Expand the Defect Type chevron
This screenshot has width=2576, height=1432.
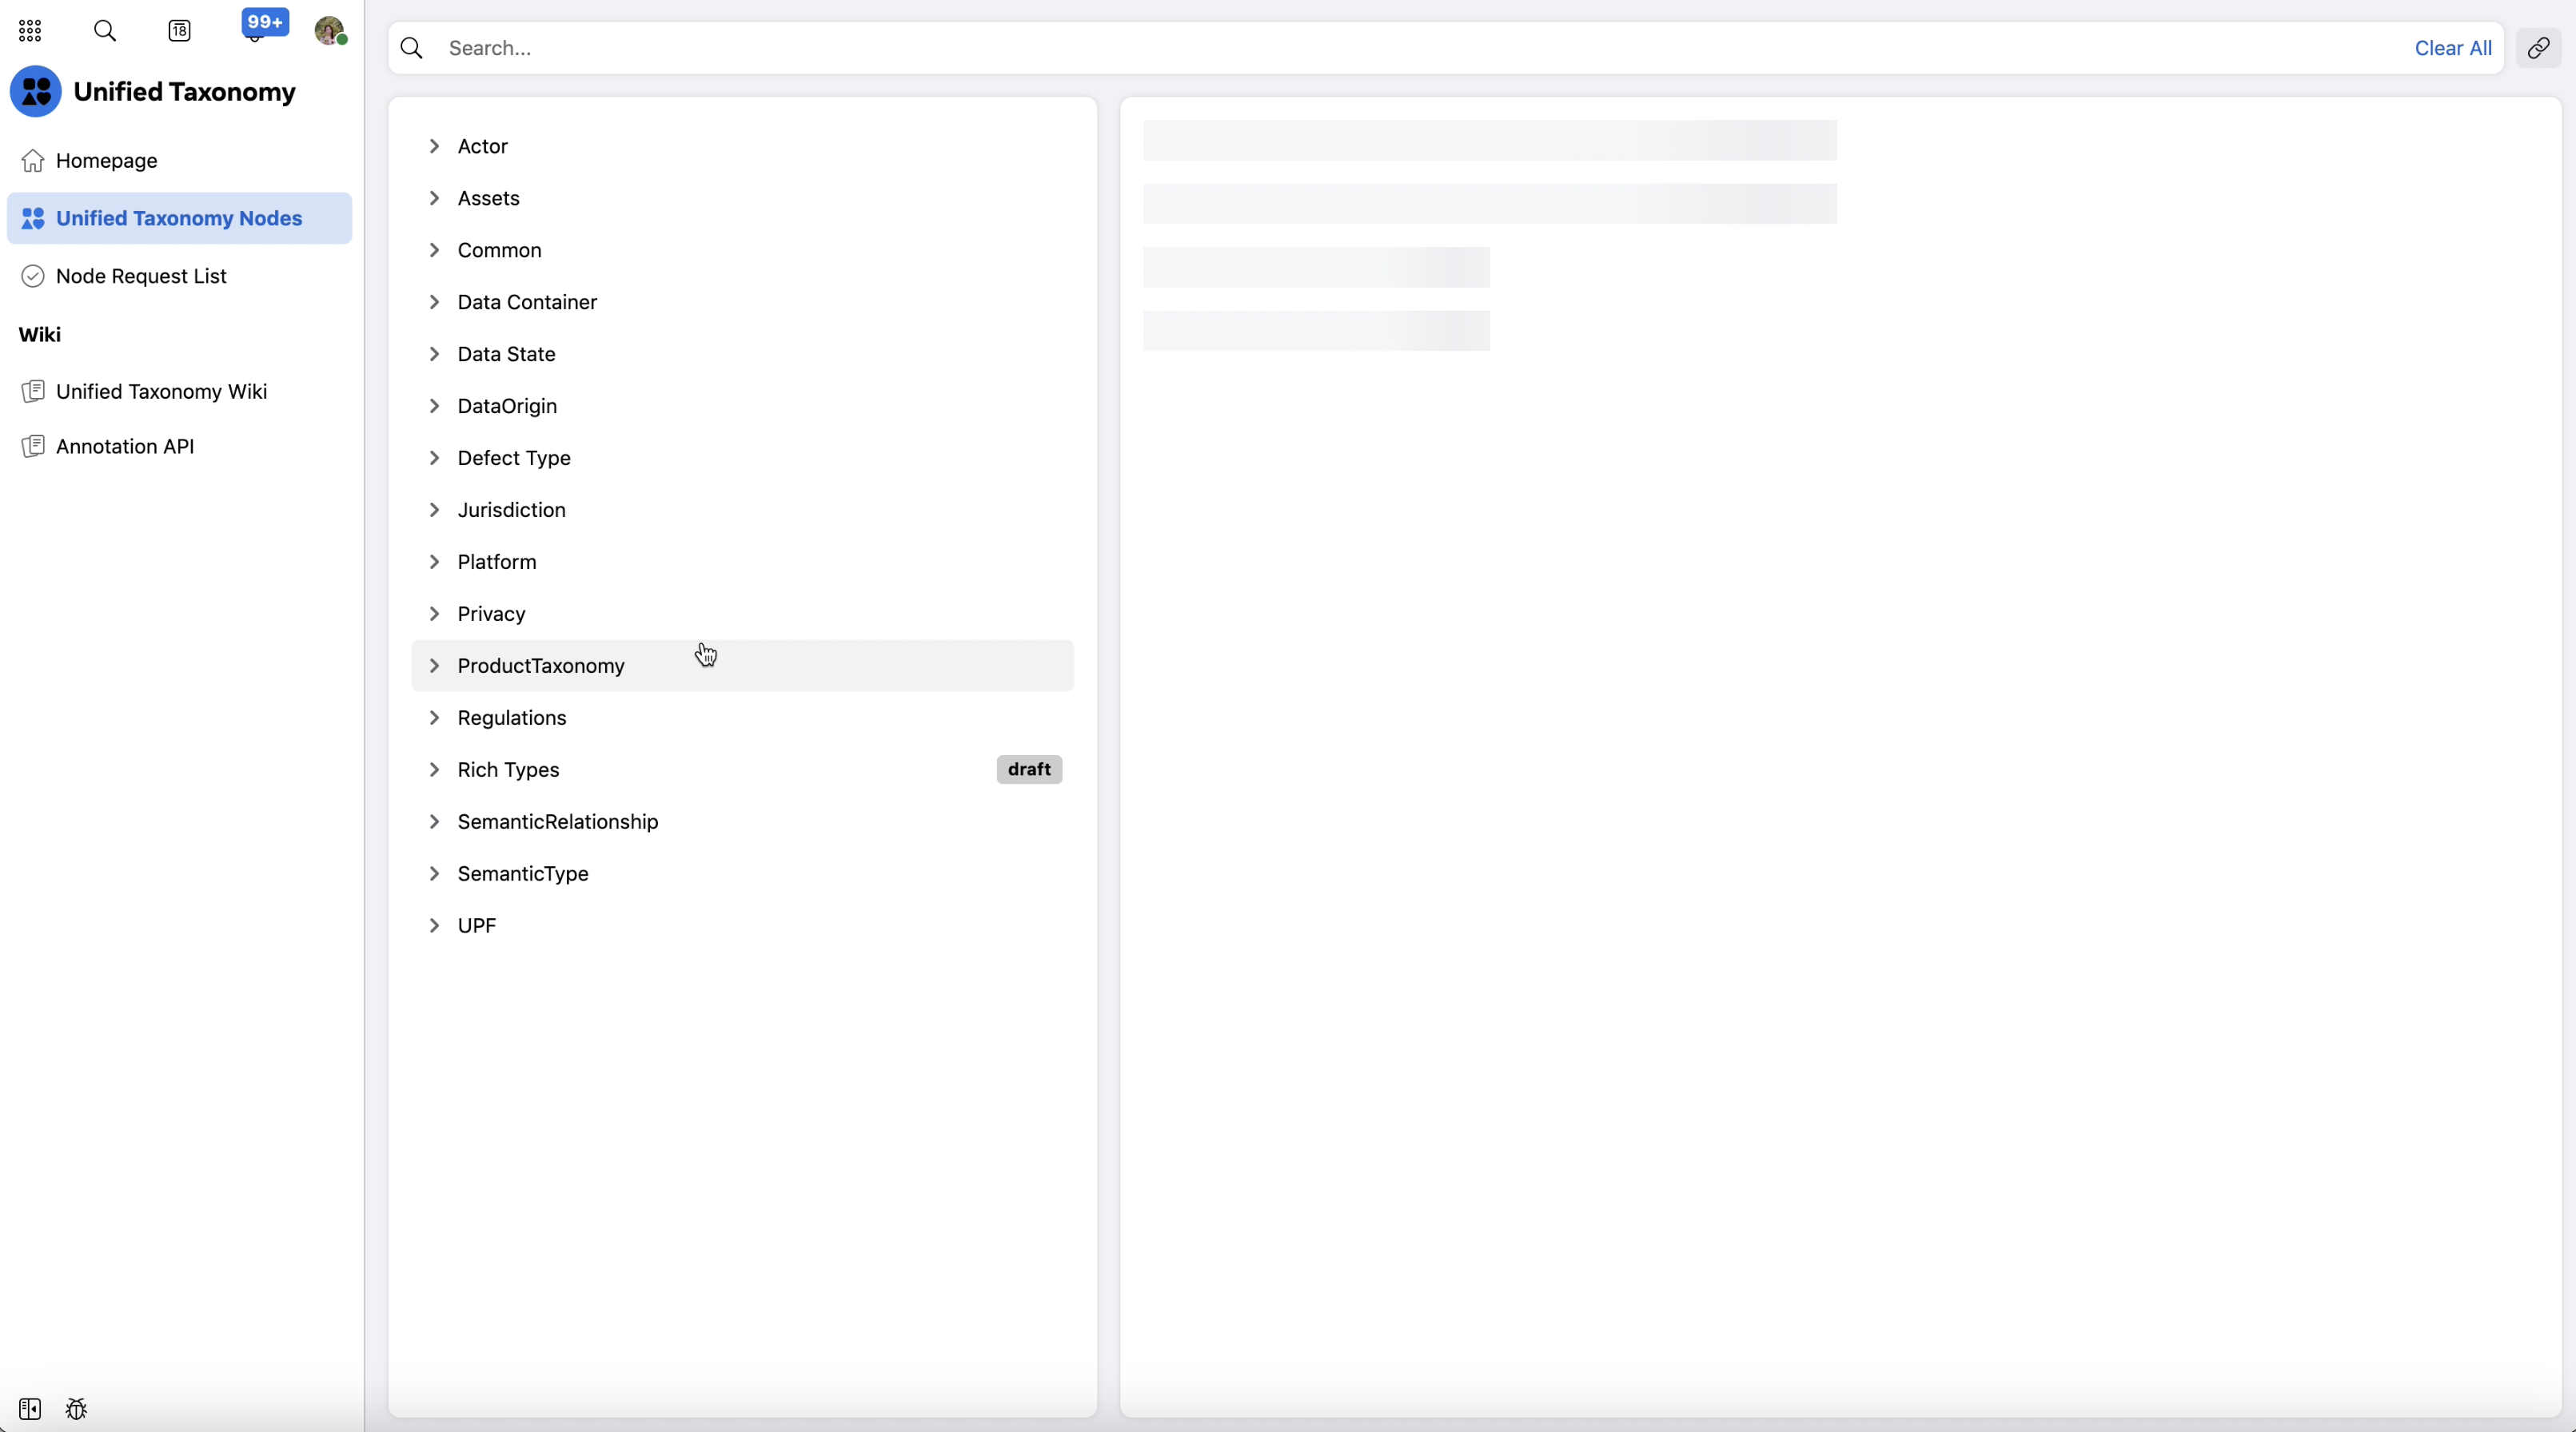(434, 458)
